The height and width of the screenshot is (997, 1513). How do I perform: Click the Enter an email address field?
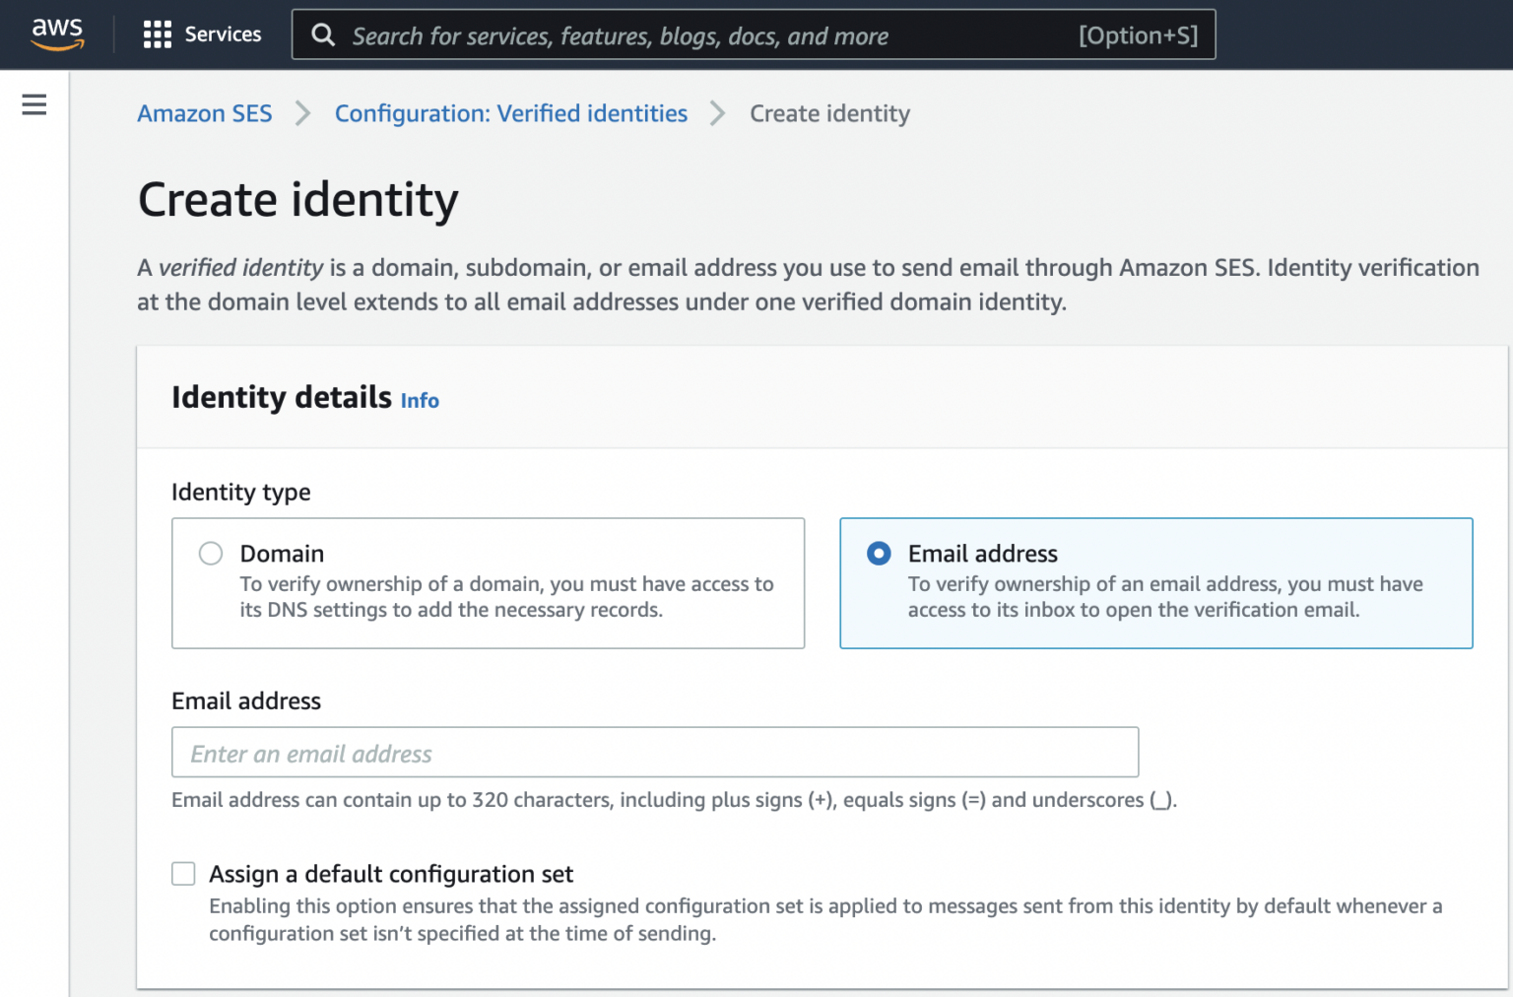tap(655, 752)
